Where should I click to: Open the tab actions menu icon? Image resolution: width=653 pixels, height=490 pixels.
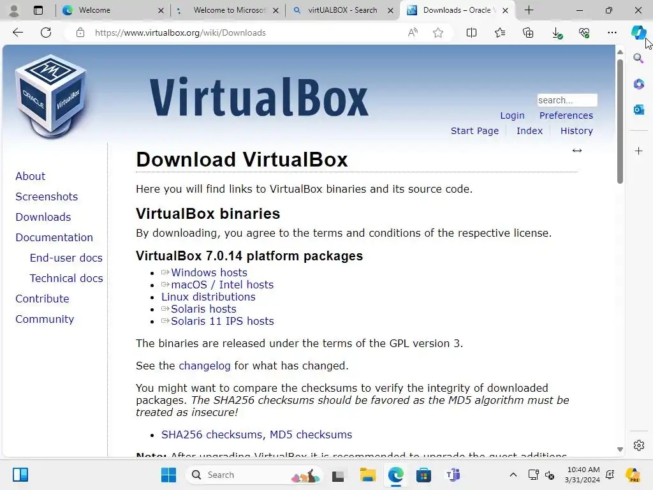[38, 10]
